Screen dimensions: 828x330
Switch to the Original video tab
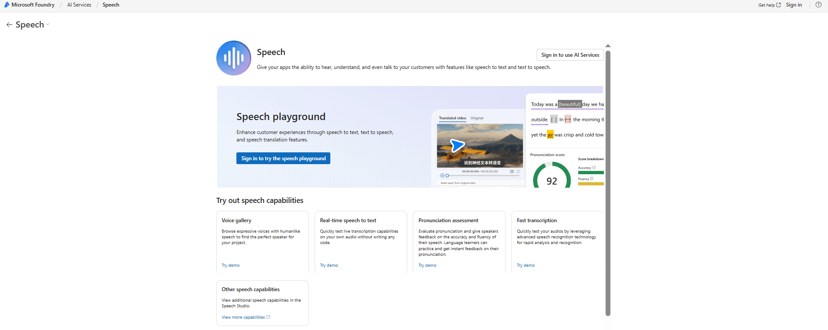click(477, 118)
